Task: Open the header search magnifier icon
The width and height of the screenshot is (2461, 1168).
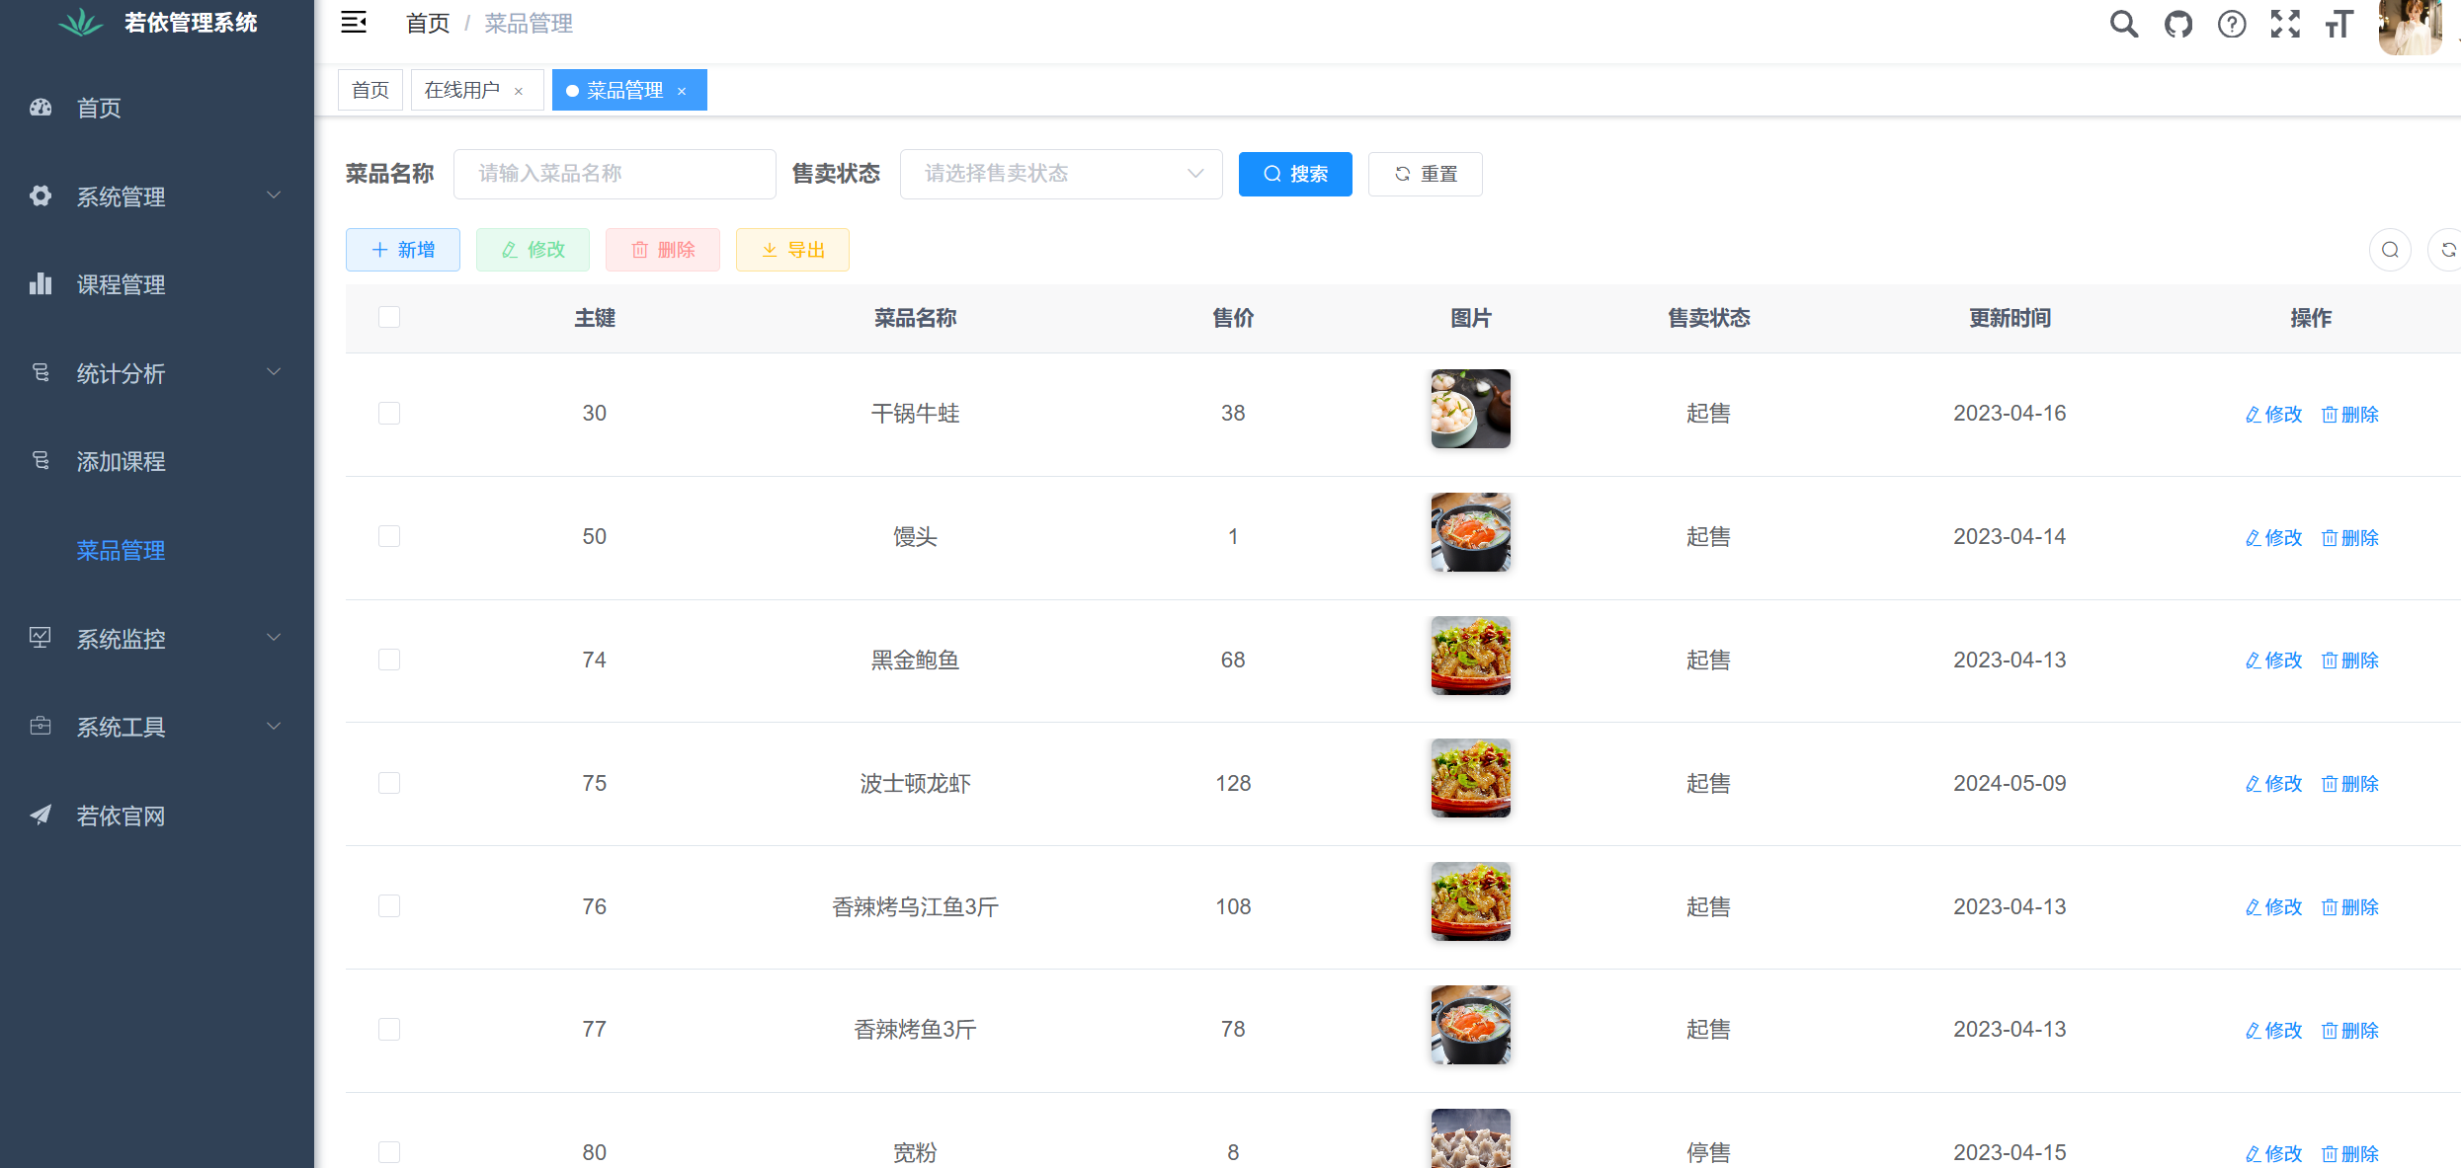Action: (x=2123, y=24)
